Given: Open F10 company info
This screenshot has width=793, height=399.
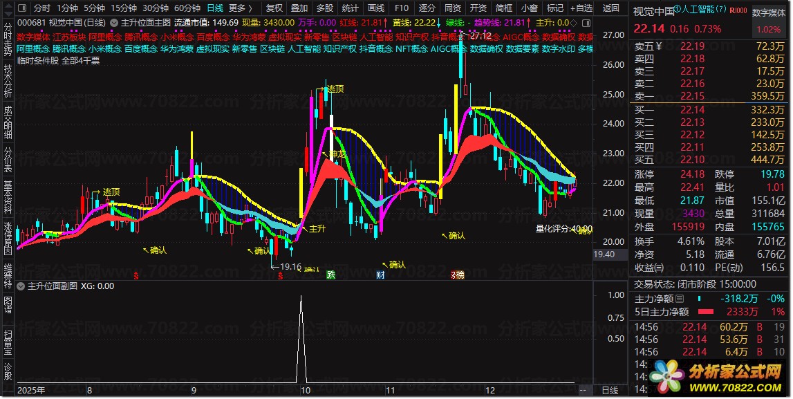Looking at the screenshot, I should click(x=402, y=8).
